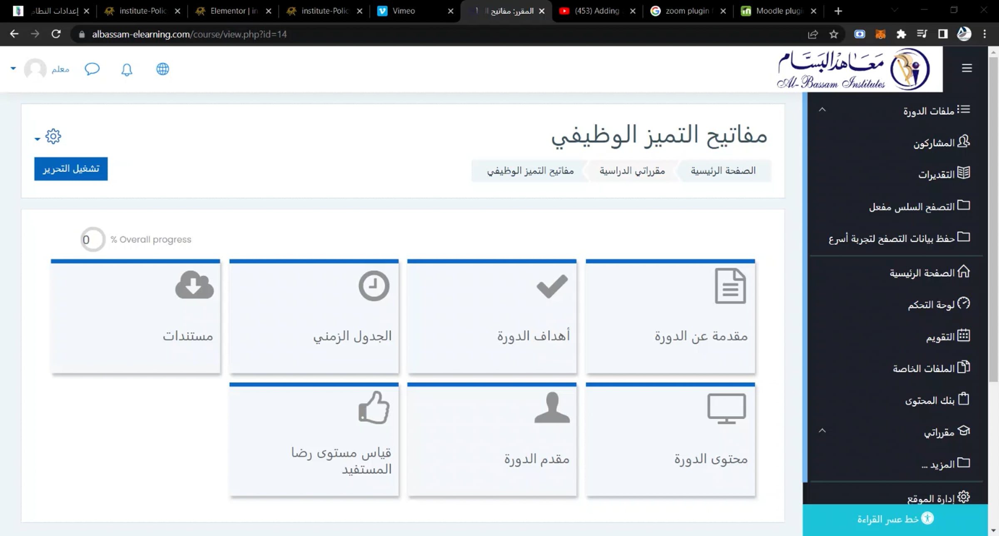Click the document icon of مقدمة عن الدورة
Viewport: 999px width, 536px height.
click(x=731, y=286)
